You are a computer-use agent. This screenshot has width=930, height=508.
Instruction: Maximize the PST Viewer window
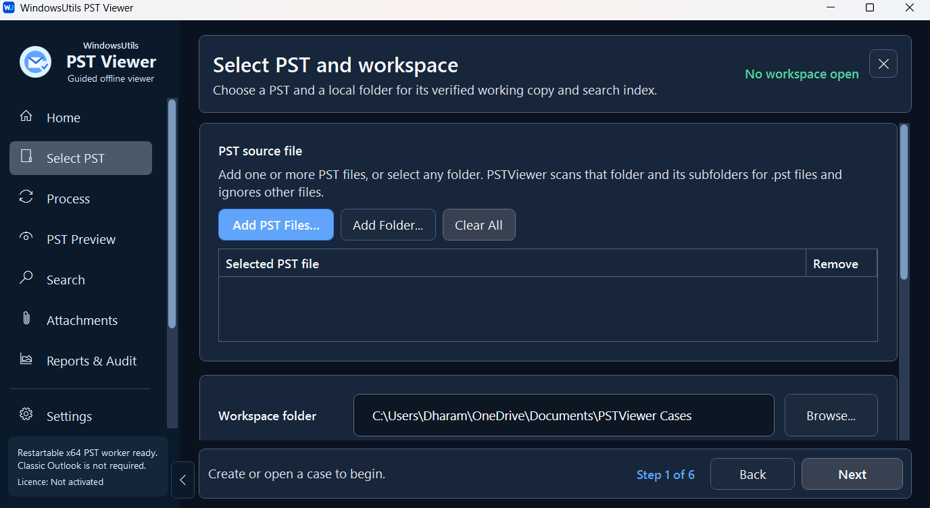tap(870, 8)
